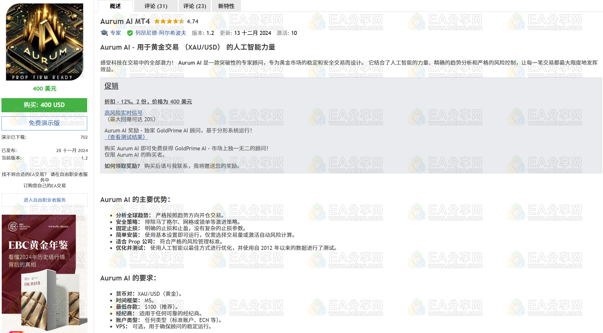Open author 列昂尼德·阿尔希波夫 profile
This screenshot has height=333, width=603.
[161, 33]
